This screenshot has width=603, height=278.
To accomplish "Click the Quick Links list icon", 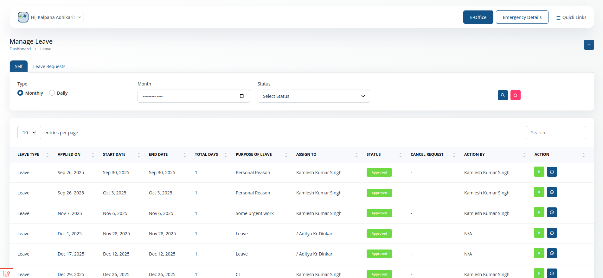I will tap(558, 18).
